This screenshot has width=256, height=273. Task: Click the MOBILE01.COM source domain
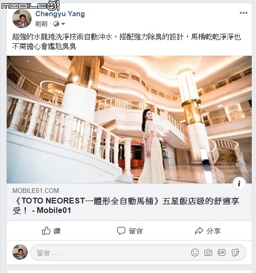(x=36, y=191)
